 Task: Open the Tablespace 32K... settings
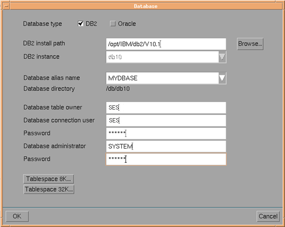pyautogui.click(x=49, y=189)
